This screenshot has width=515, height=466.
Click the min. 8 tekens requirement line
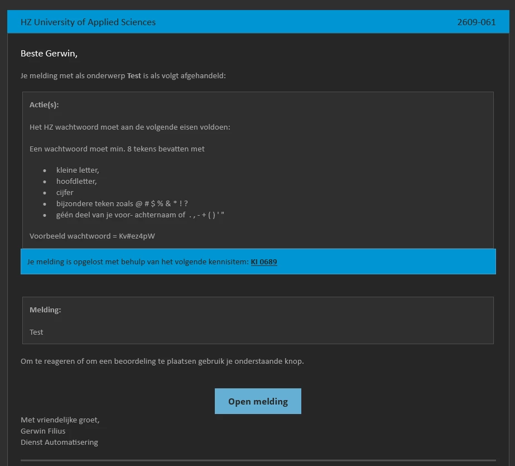coord(117,149)
